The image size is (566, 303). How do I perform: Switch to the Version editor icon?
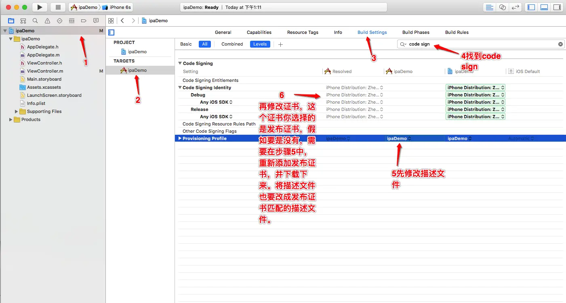pyautogui.click(x=515, y=7)
